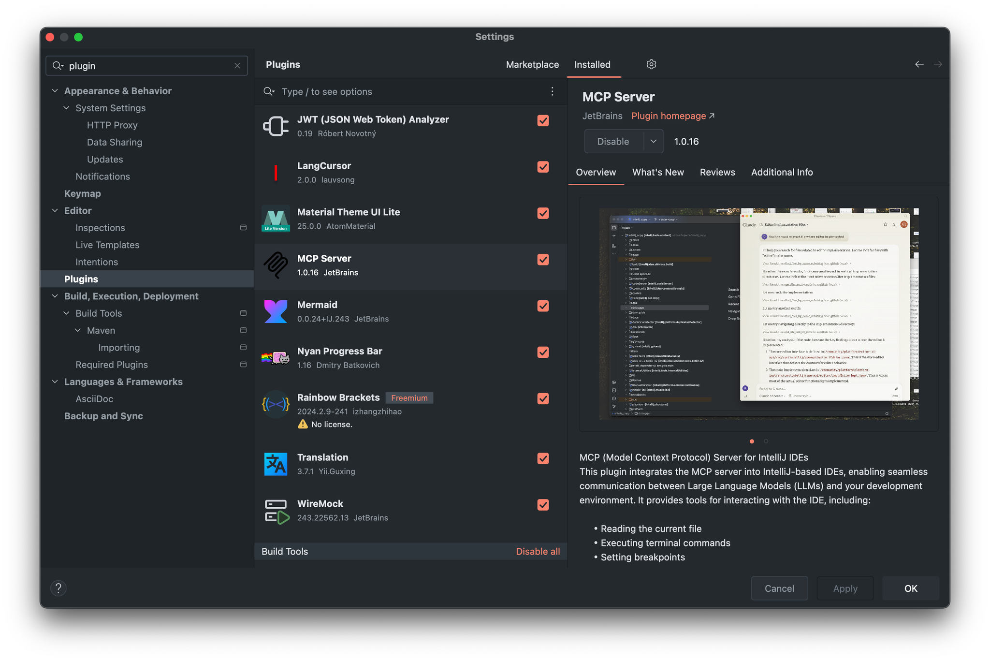
Task: Click the Translation plugin icon
Action: tap(276, 464)
